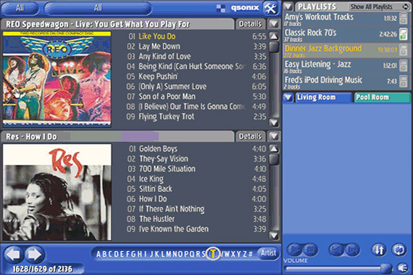Select track Lay Me Down
This screenshot has height=275, width=413.
[x=196, y=47]
